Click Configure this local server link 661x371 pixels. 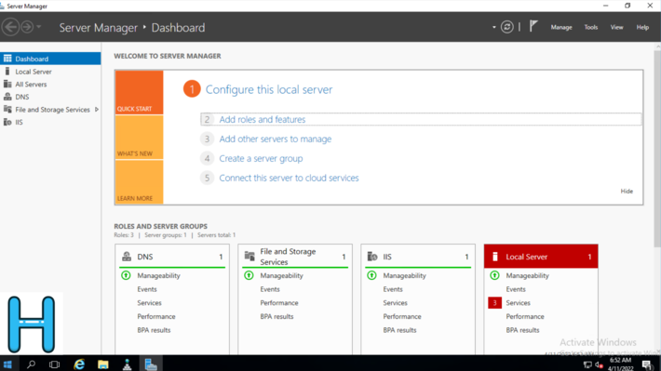click(269, 89)
